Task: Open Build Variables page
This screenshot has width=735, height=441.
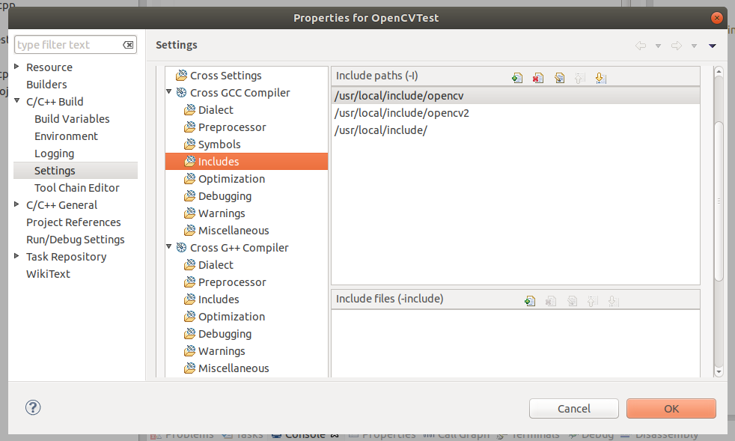Action: pos(72,119)
